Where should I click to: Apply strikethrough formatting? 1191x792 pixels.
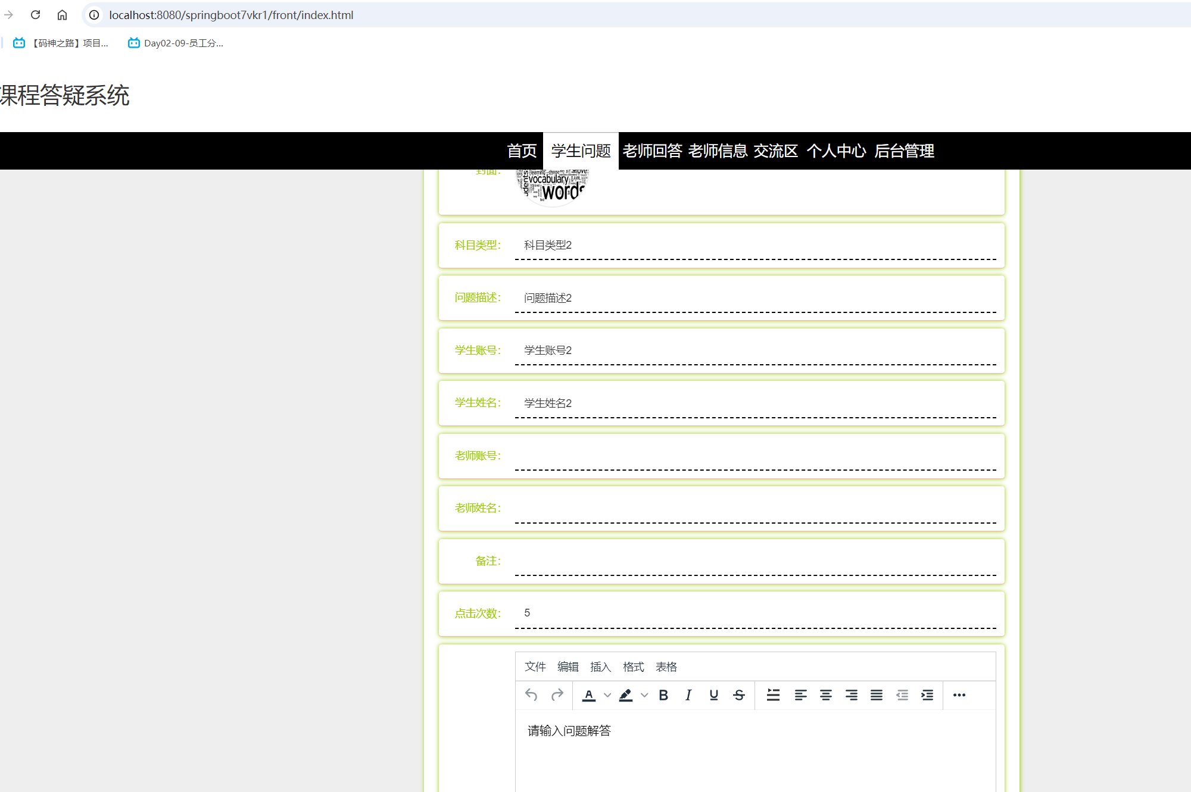point(738,695)
